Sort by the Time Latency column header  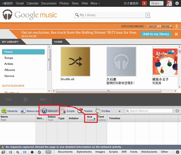(102, 118)
